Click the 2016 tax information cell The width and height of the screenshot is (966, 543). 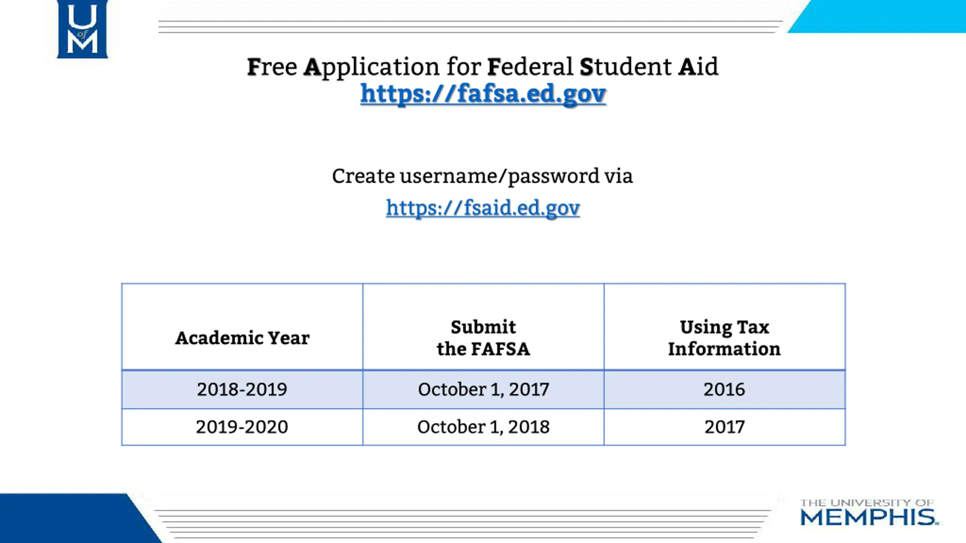pos(724,390)
